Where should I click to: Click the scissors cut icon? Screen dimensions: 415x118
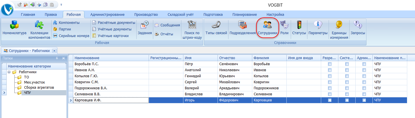(39, 5)
